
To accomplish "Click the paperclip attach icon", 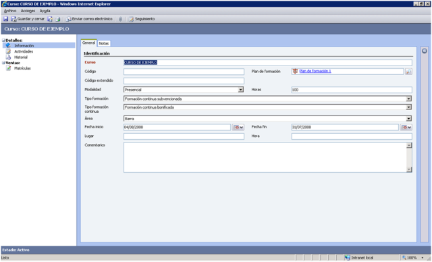I will (120, 19).
